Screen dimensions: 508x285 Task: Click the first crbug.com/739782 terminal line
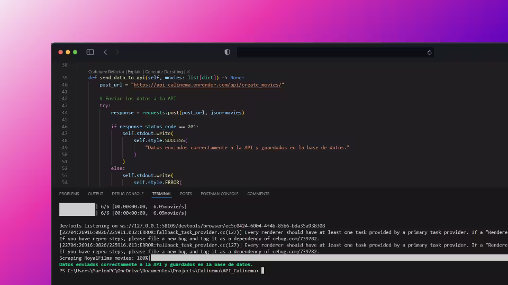[x=189, y=239]
